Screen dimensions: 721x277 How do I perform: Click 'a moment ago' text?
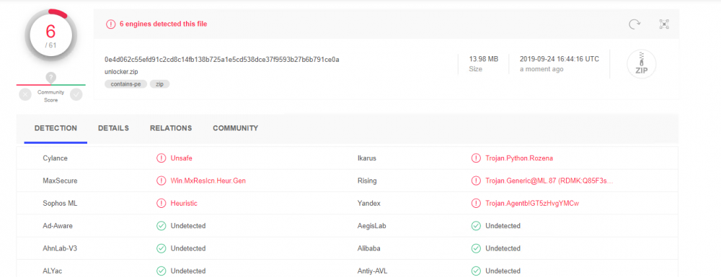tap(541, 69)
